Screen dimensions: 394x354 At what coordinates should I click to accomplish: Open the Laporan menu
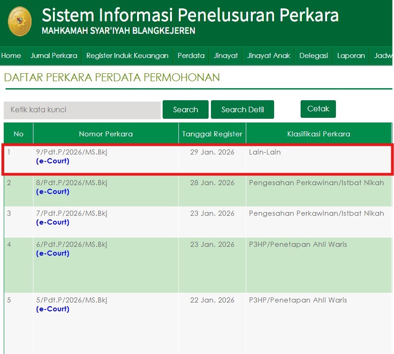351,56
